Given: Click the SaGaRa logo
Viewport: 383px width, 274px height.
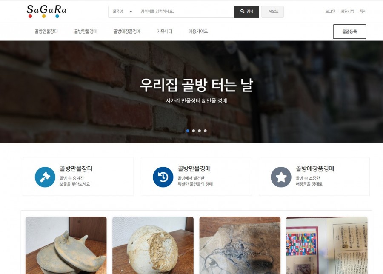Looking at the screenshot, I should [x=46, y=11].
